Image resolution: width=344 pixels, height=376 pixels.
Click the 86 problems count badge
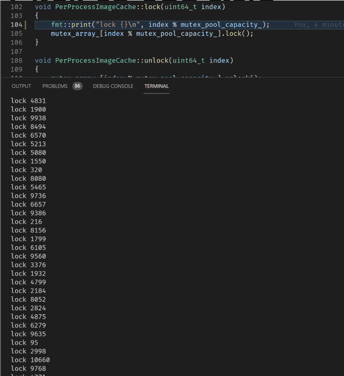point(77,86)
